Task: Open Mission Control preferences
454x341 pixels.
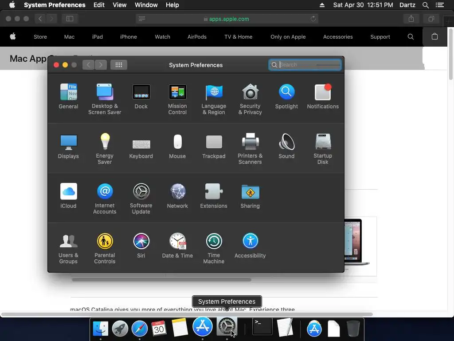Action: [x=177, y=99]
